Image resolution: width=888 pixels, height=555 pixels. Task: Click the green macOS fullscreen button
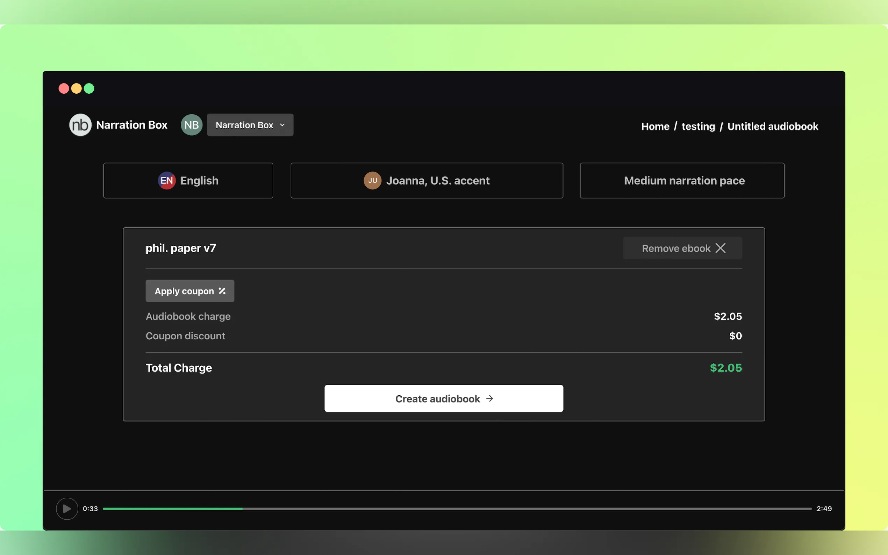[89, 88]
